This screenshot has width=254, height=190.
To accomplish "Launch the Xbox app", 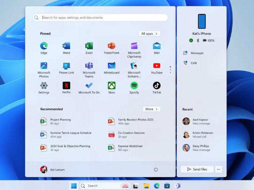I will coord(111,88).
